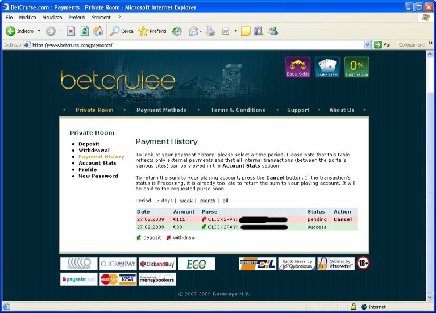Print page using printer icon

click(210, 31)
